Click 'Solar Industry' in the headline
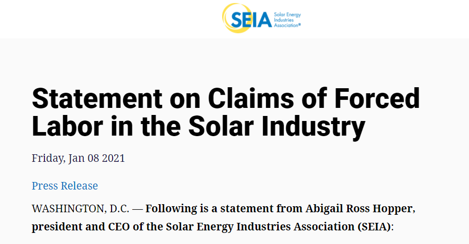 point(276,126)
